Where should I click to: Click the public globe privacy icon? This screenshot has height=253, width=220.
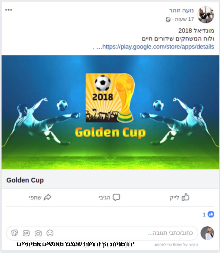(168, 19)
